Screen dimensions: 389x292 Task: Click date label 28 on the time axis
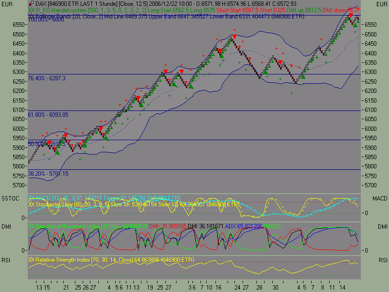point(259,288)
